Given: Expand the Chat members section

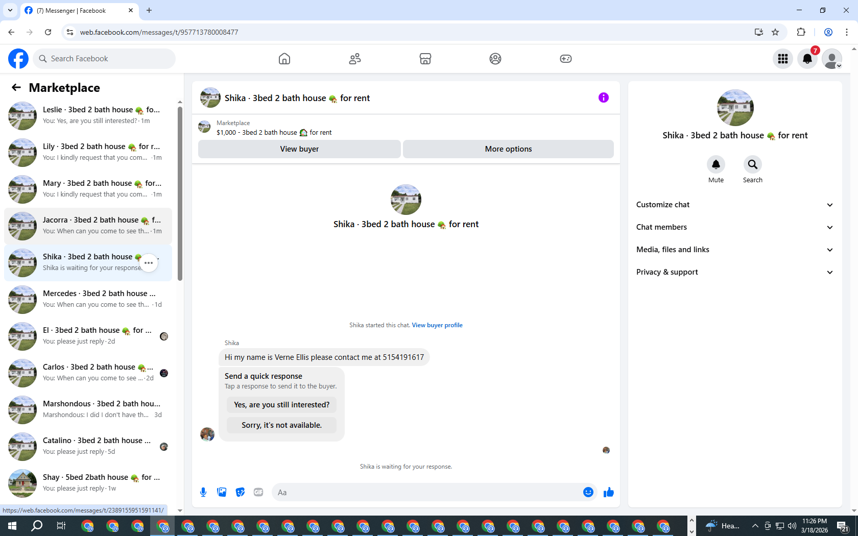Looking at the screenshot, I should (x=735, y=227).
